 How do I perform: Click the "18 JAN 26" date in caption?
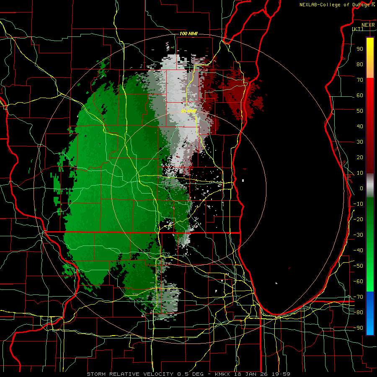tap(250, 374)
